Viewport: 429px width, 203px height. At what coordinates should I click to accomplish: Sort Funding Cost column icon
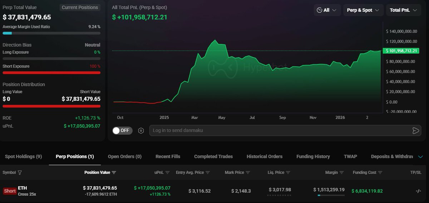click(x=380, y=173)
